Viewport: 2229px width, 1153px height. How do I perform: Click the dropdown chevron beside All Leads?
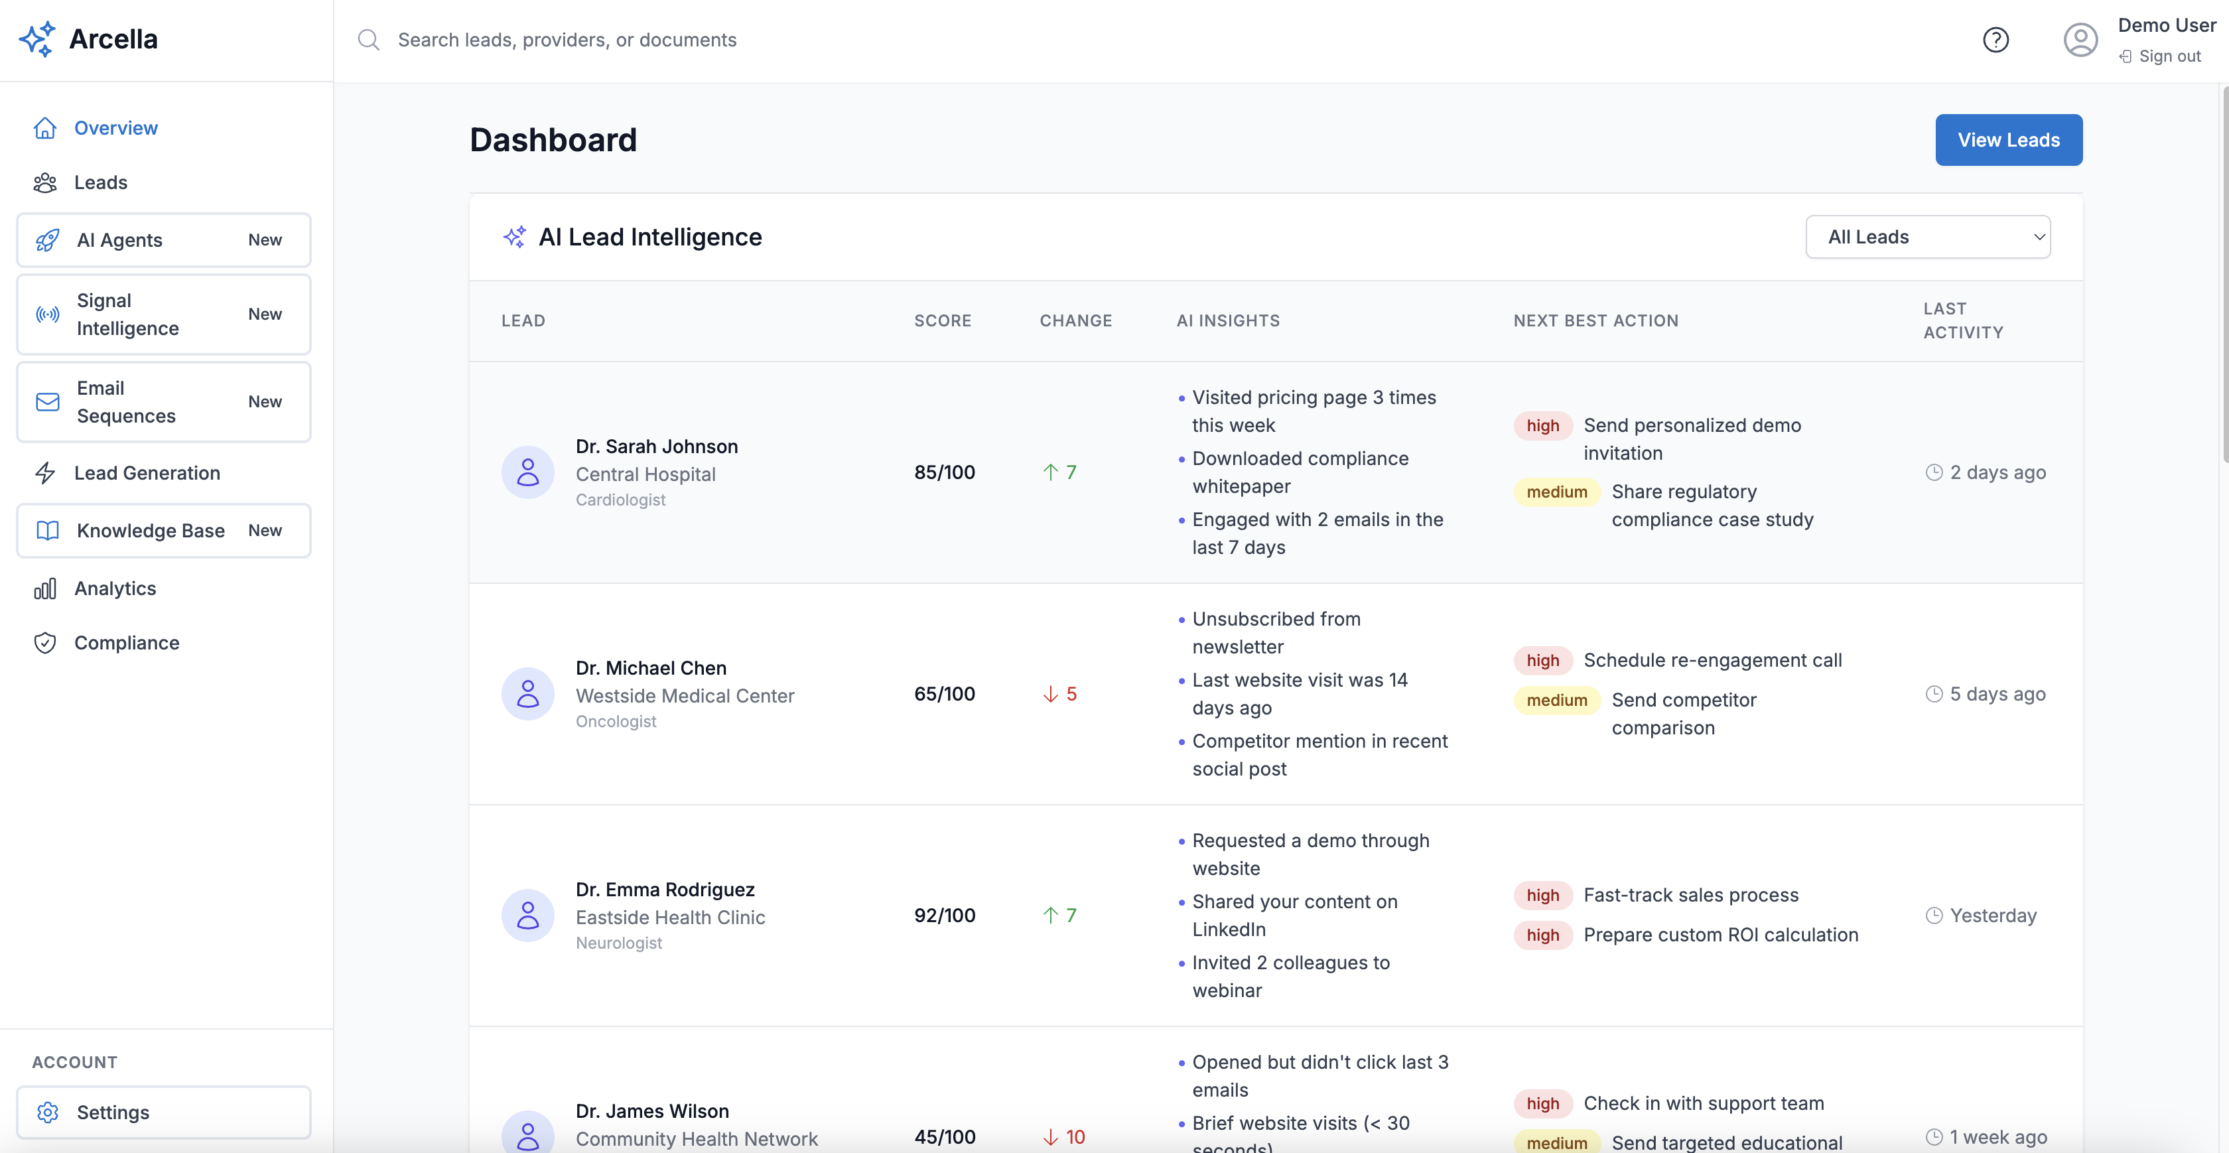[x=2039, y=237]
